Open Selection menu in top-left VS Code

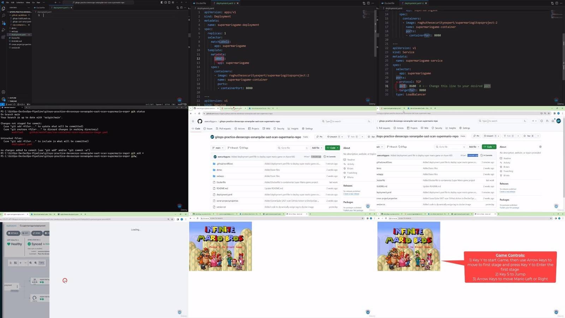click(x=20, y=2)
